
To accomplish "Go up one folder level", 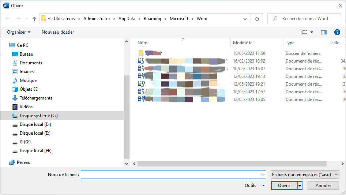I will click(x=34, y=19).
